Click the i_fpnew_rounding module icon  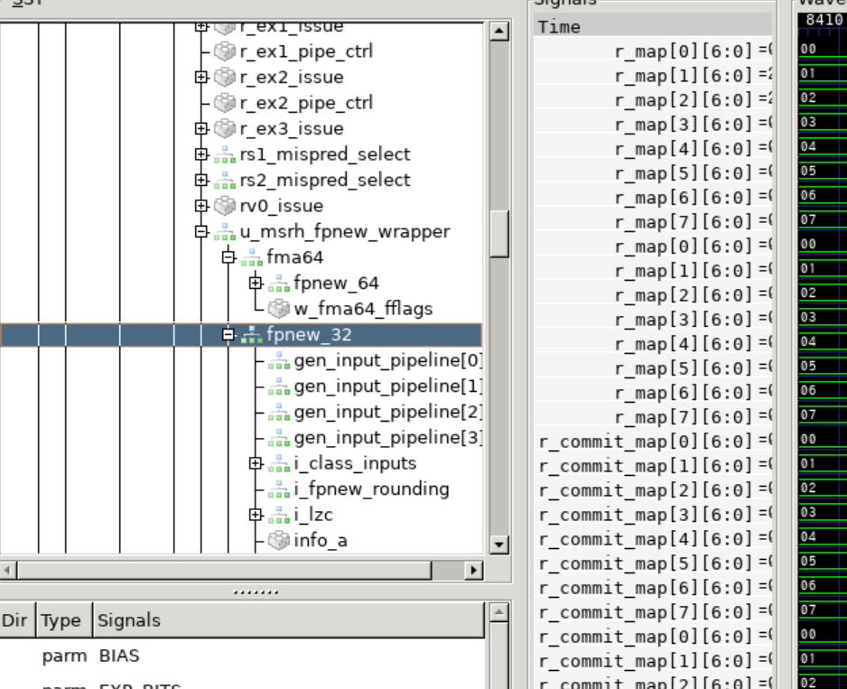[x=279, y=489]
